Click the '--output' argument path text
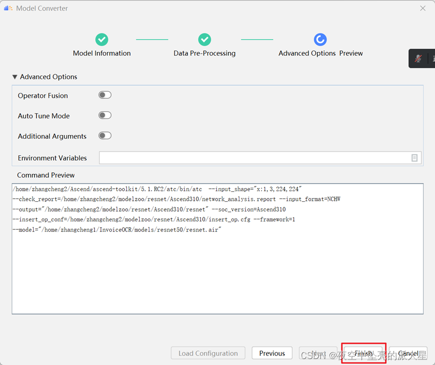 pyautogui.click(x=111, y=209)
